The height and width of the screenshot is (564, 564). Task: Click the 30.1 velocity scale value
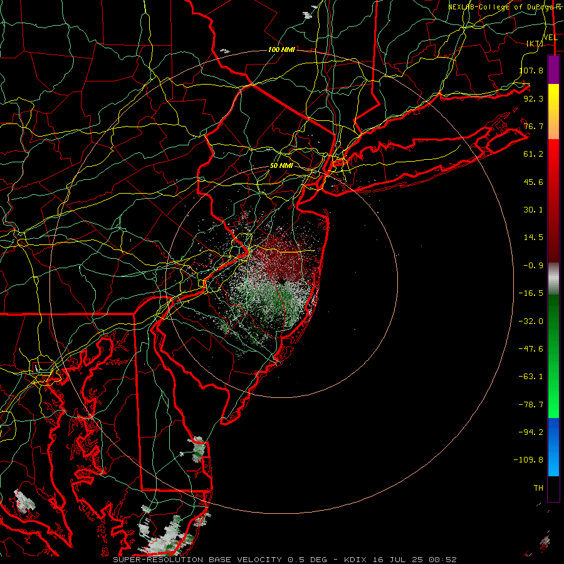[533, 209]
